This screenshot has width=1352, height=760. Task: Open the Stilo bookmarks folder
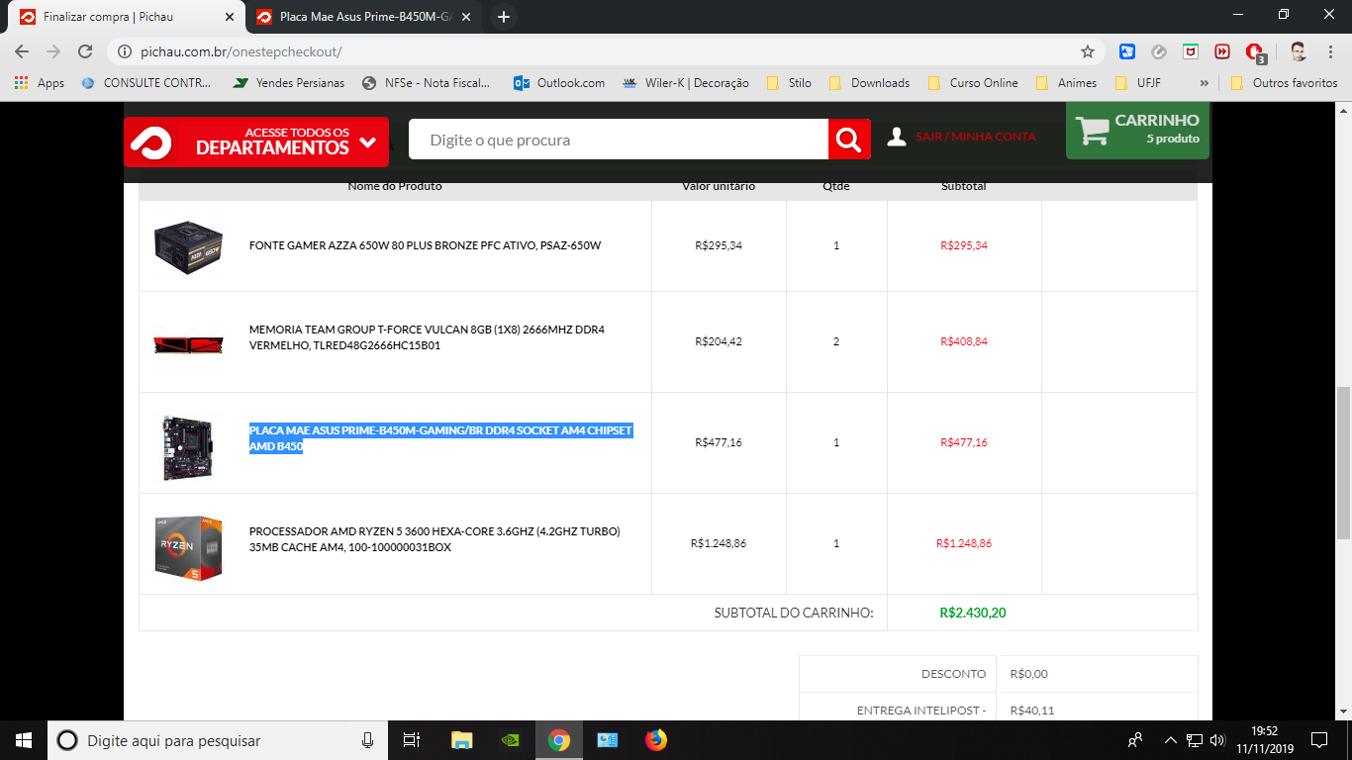(x=789, y=83)
